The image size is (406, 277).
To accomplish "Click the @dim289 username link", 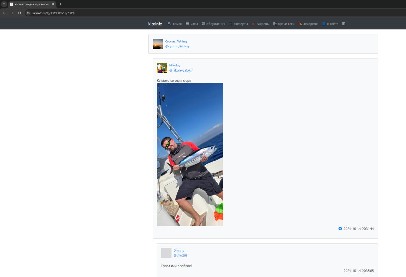I will [x=180, y=255].
